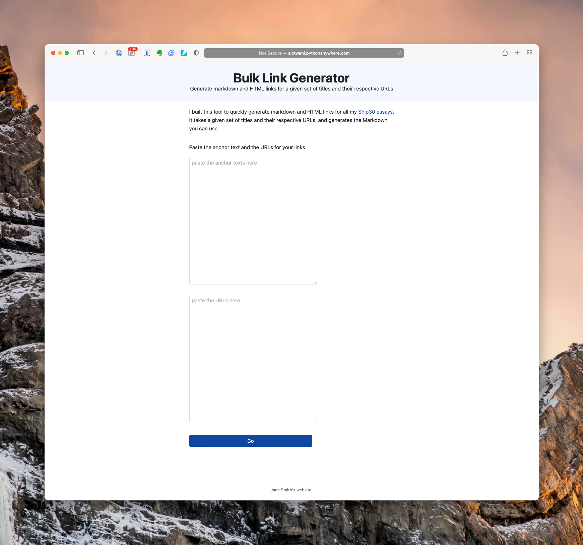Click in the anchor texts textarea
Screen dimensions: 583x545
253,221
